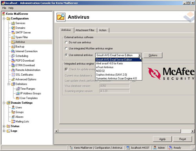This screenshot has height=151, width=196.
Task: Click the User Templates icon
Action: 18,98
